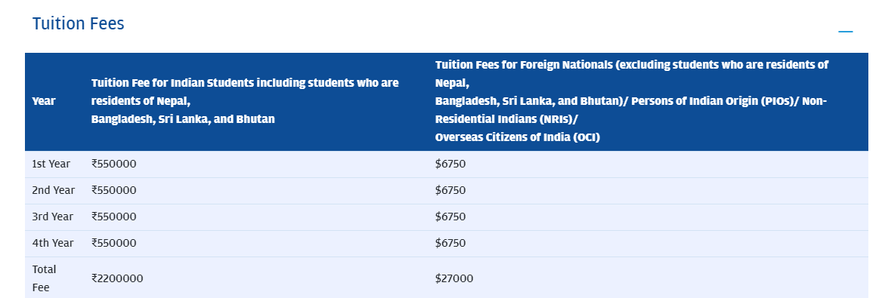This screenshot has height=298, width=885.
Task: Click ₹550000 in the 1st Year row
Action: 114,164
